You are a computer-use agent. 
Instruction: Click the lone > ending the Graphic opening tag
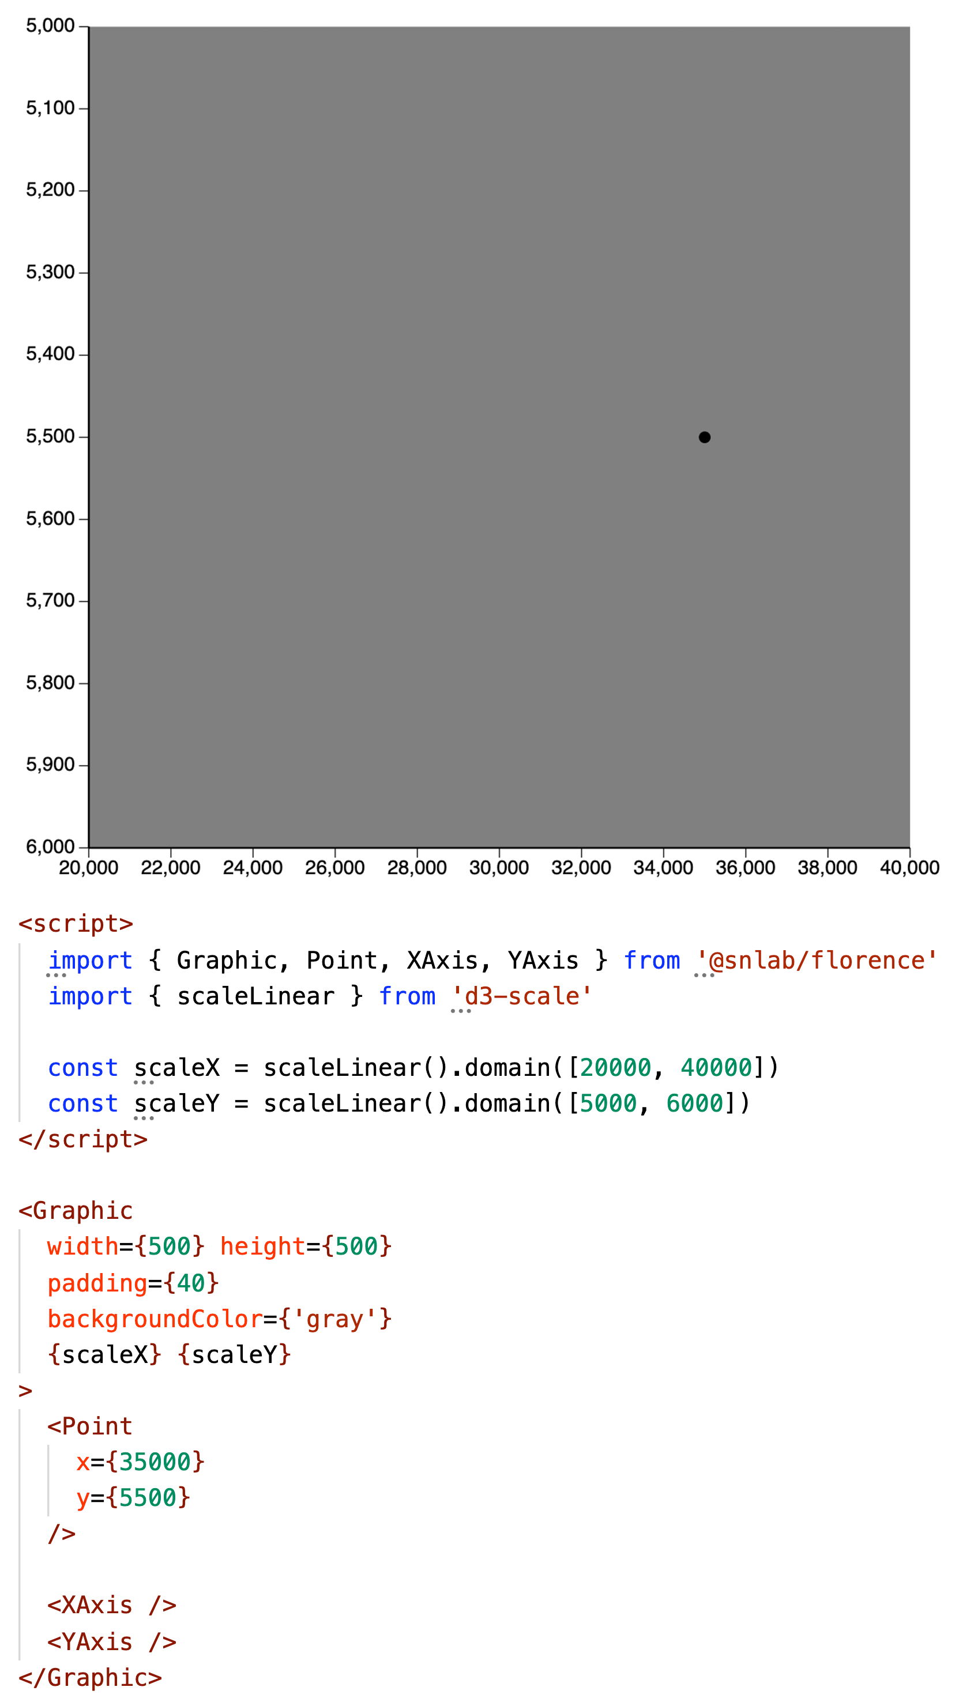pos(26,1391)
